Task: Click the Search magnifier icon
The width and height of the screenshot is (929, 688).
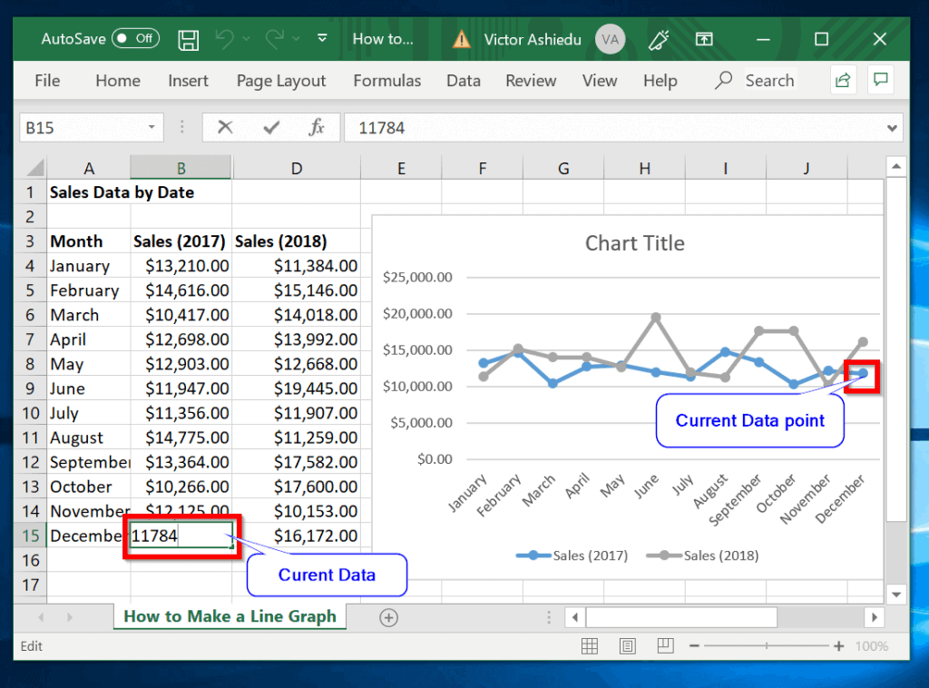Action: [723, 80]
